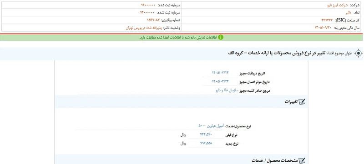This screenshot has width=364, height=164.
Task: Select the شماره پیگیری tracking number value
Action: (153, 20)
